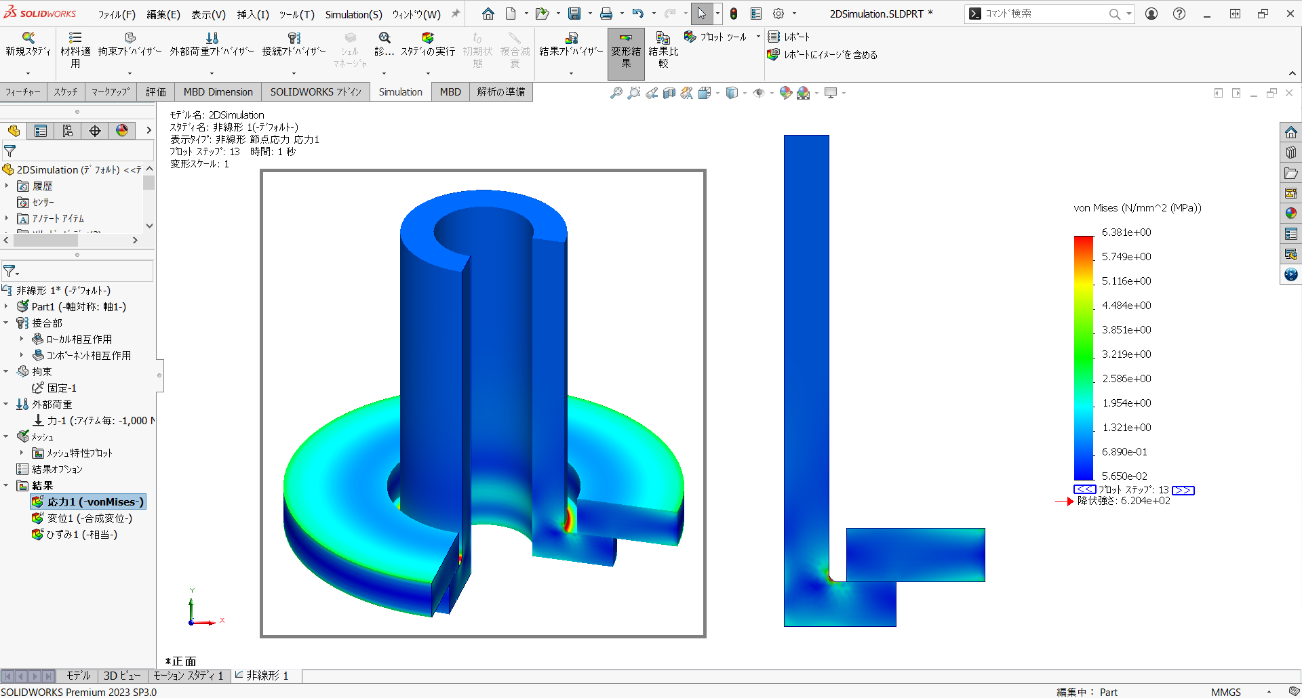Switch to フィーチャー ribbon tab
1302x698 pixels.
[x=23, y=91]
